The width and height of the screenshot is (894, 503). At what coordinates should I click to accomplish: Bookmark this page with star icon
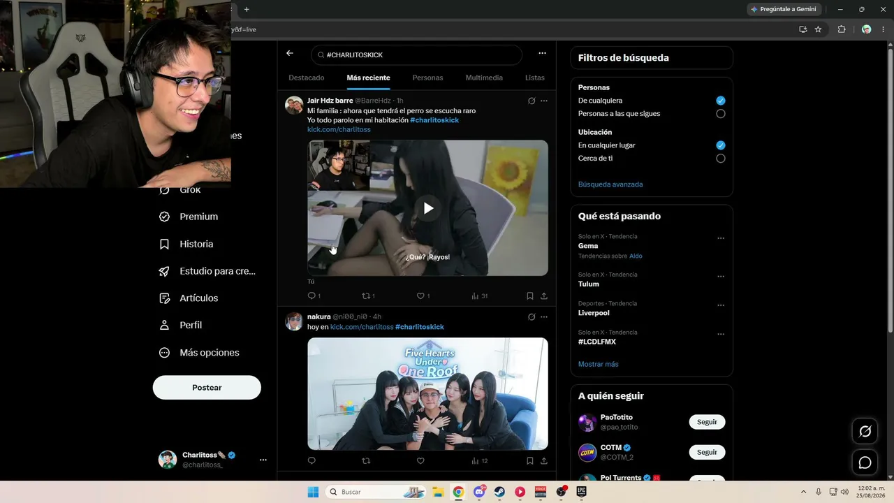pyautogui.click(x=818, y=29)
